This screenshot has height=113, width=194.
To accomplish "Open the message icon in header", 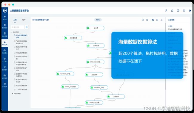I will click(184, 11).
